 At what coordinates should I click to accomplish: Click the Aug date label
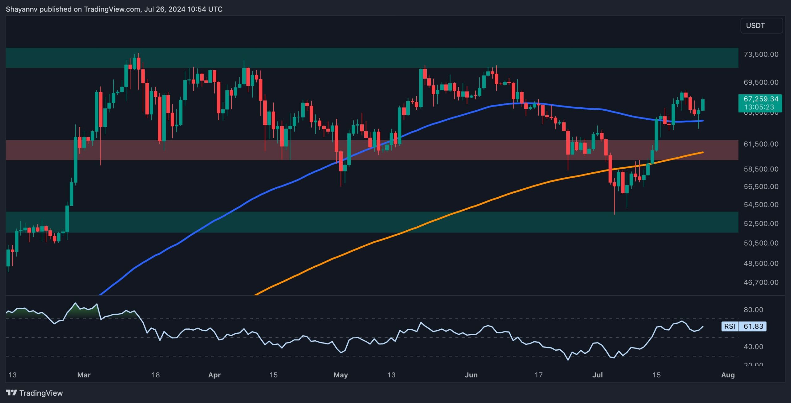click(728, 375)
